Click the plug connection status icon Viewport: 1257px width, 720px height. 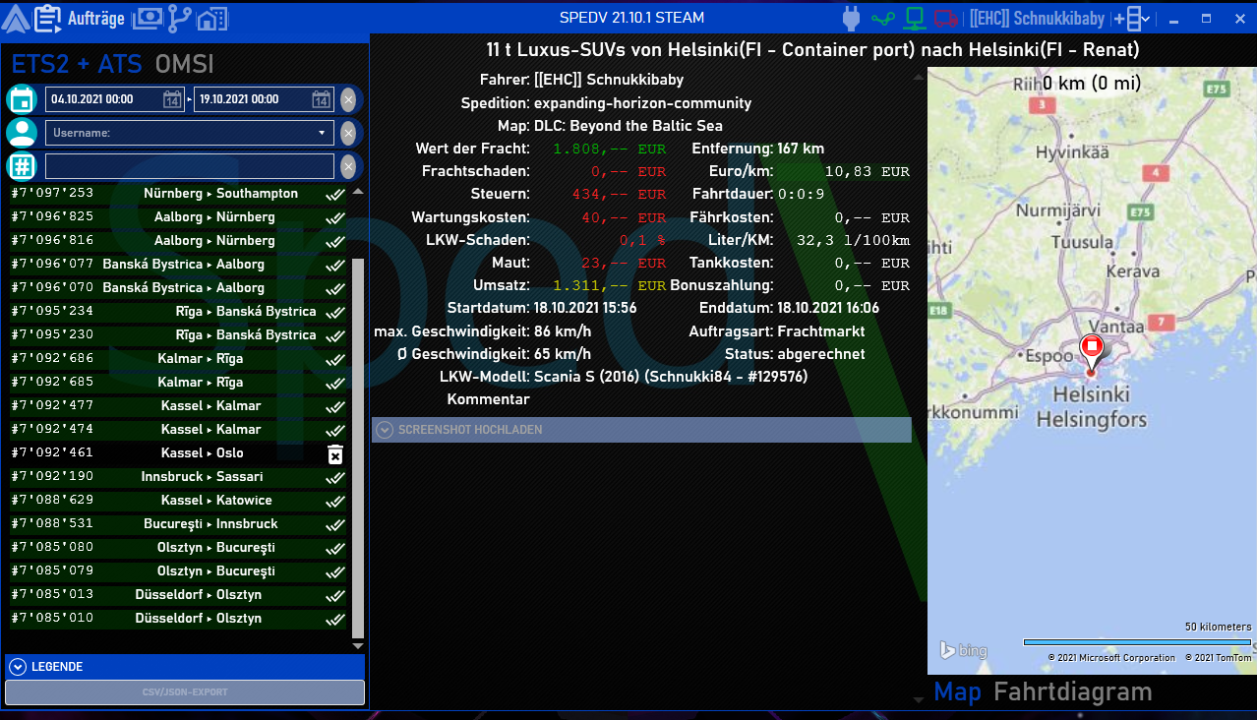tap(852, 18)
